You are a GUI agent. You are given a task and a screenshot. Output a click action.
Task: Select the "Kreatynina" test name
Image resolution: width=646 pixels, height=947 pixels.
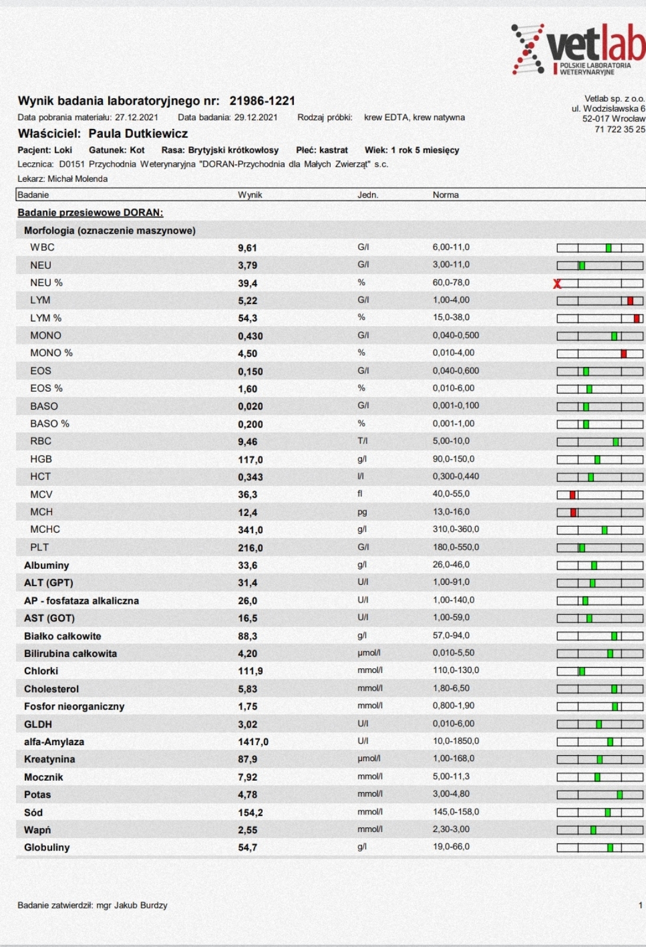click(50, 759)
